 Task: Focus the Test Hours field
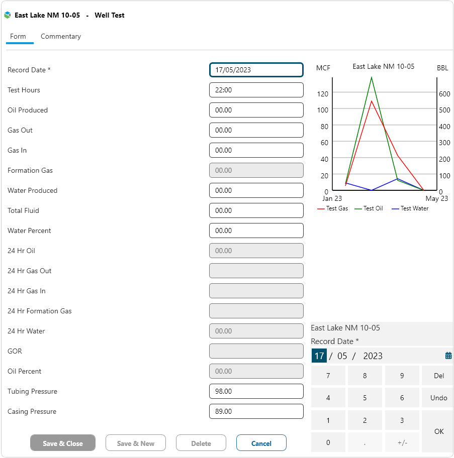[256, 90]
